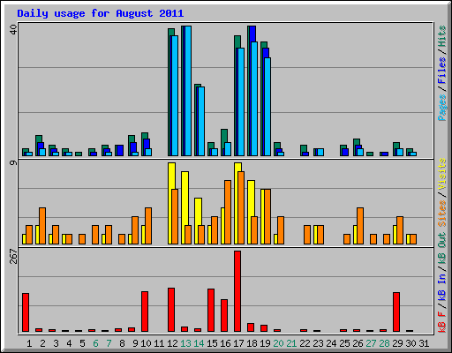Select green weekend day 13 label

(x=185, y=343)
